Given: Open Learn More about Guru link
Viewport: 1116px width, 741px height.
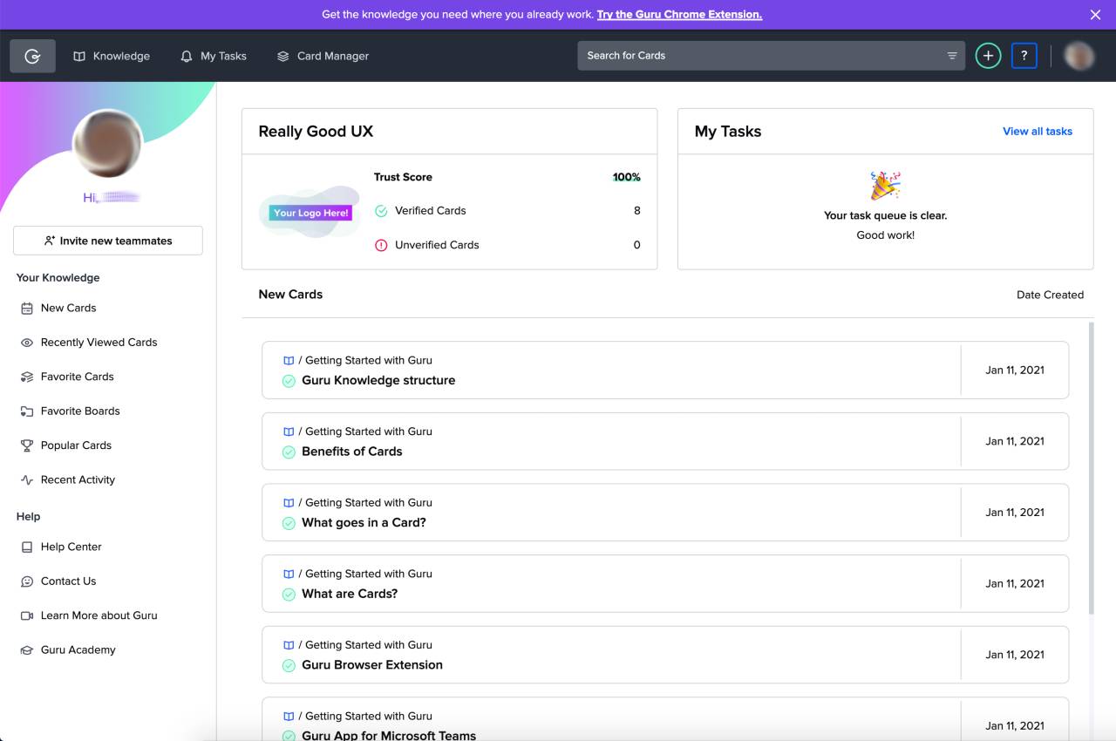Looking at the screenshot, I should coord(89,615).
